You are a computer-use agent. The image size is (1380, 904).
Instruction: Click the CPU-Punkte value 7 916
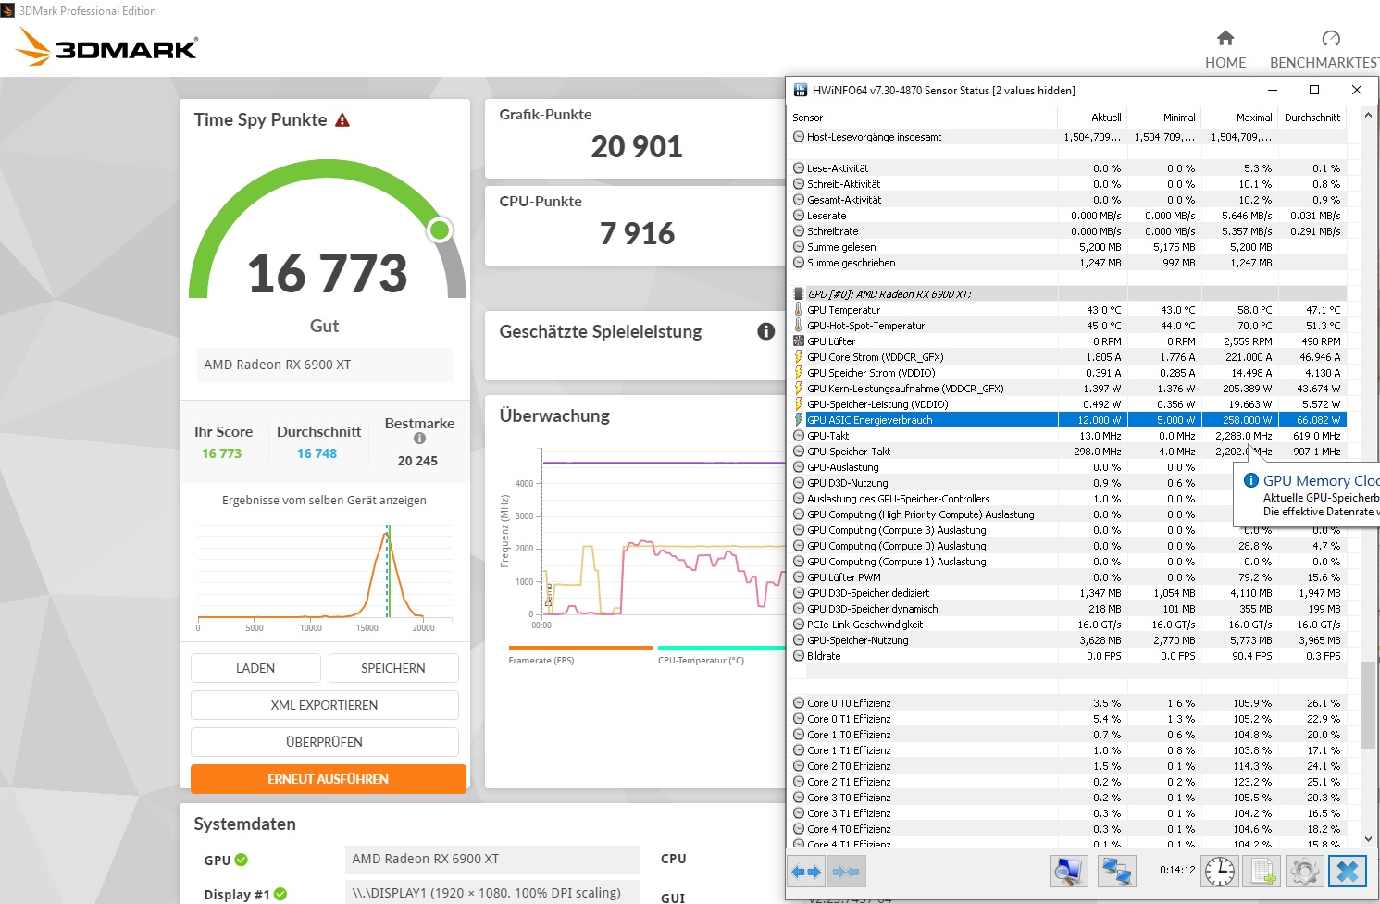pyautogui.click(x=637, y=233)
